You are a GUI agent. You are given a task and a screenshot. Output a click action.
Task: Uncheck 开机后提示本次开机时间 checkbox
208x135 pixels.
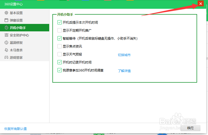pos(60,22)
